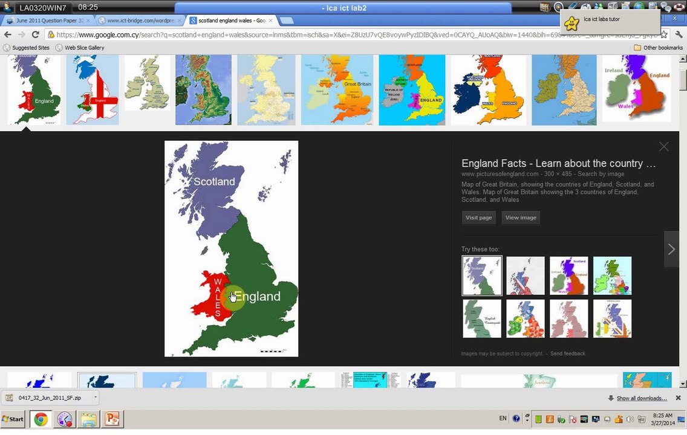Launch PowerPoint from the taskbar
Screen dimensions: 687x435
coord(112,419)
